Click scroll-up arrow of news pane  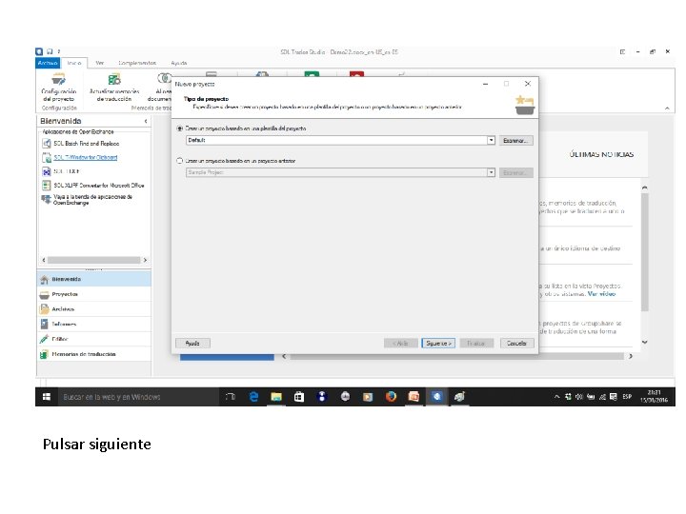pyautogui.click(x=644, y=188)
